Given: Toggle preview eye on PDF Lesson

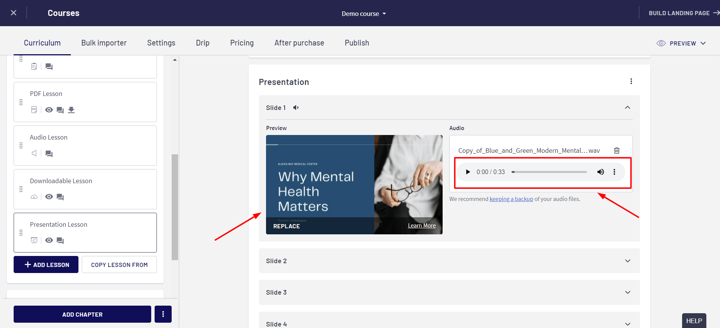Looking at the screenshot, I should [x=49, y=110].
